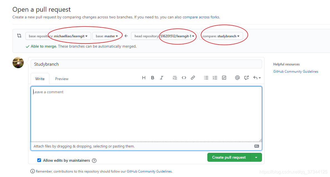Expand Create pull request options arrow
Image resolution: width=330 pixels, height=177 pixels.
[256, 157]
